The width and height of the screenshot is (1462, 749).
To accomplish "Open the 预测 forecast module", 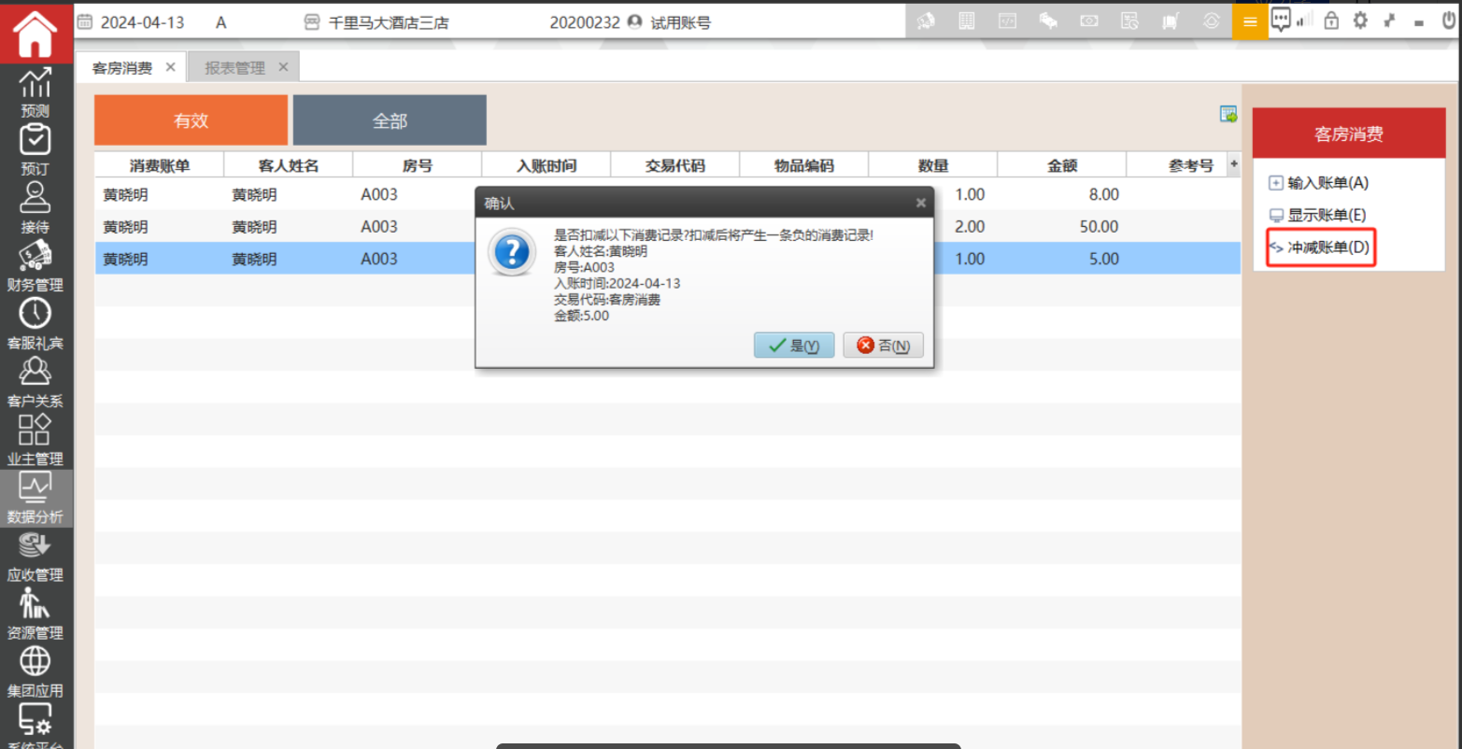I will pyautogui.click(x=35, y=92).
